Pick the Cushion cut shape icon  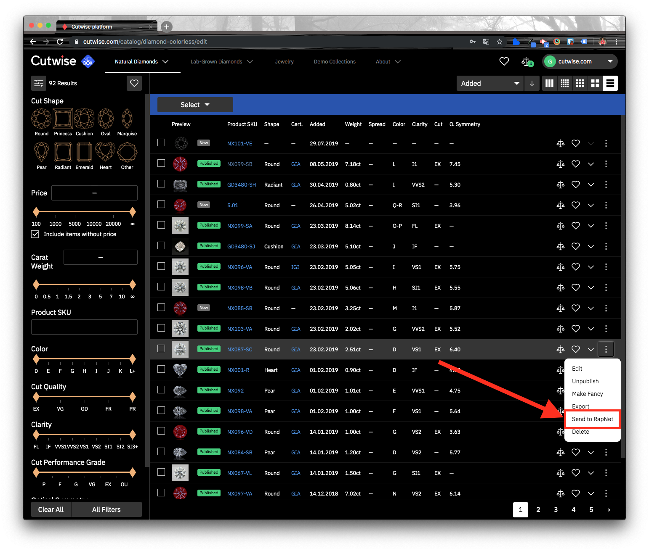pos(84,119)
